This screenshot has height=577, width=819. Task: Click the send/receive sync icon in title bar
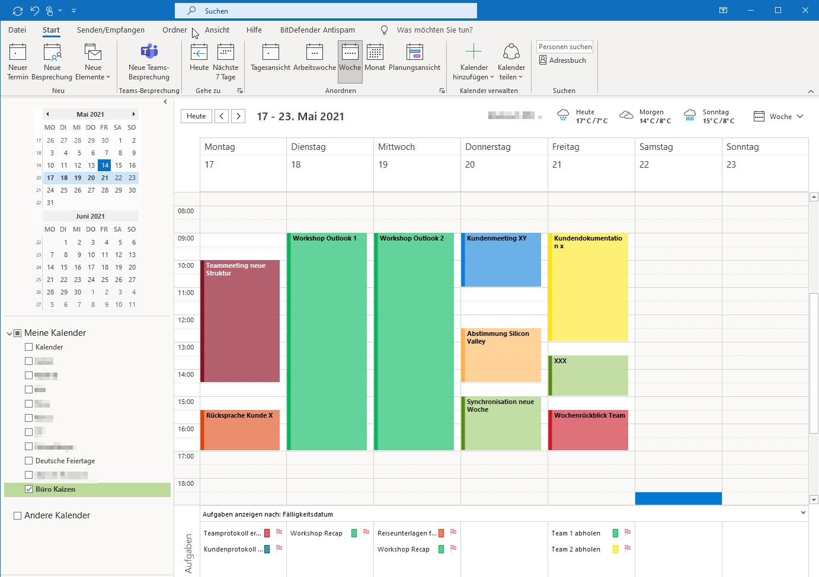[x=18, y=11]
